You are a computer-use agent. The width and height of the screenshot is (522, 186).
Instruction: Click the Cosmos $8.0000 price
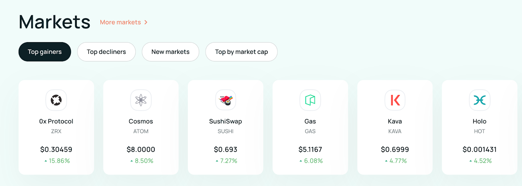(141, 149)
